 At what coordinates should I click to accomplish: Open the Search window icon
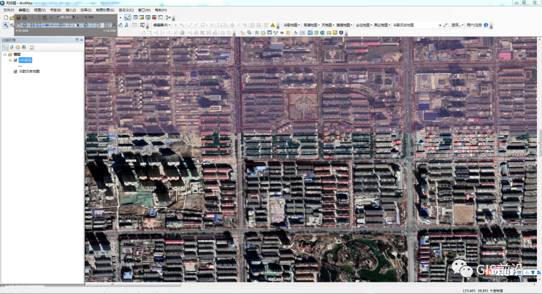coord(148,17)
